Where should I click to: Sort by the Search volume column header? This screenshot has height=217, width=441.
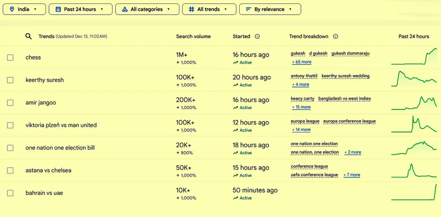(x=193, y=36)
